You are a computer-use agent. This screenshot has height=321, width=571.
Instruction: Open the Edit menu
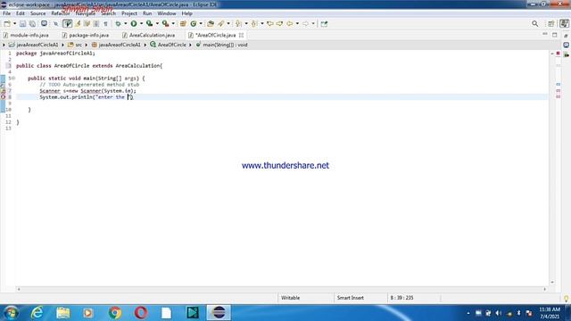(x=21, y=13)
